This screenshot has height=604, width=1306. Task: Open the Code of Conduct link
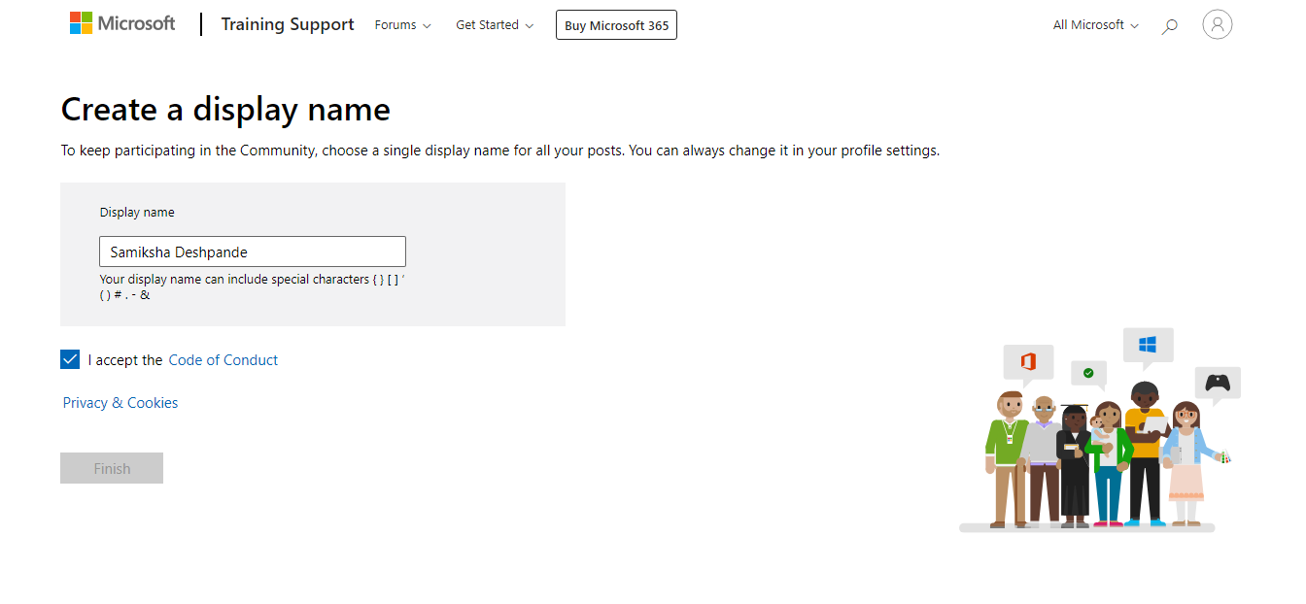click(x=223, y=360)
